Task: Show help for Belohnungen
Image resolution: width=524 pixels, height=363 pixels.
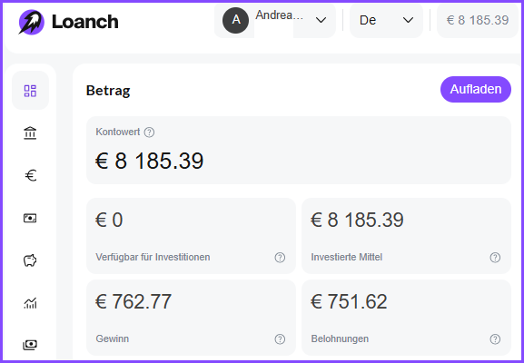Action: pyautogui.click(x=495, y=339)
